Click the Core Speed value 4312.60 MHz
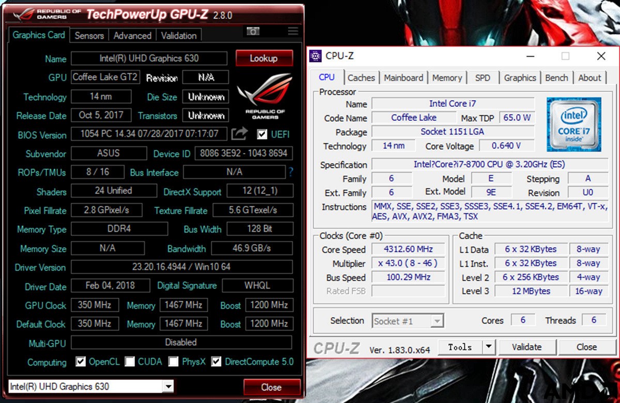Image resolution: width=620 pixels, height=403 pixels. coord(408,249)
